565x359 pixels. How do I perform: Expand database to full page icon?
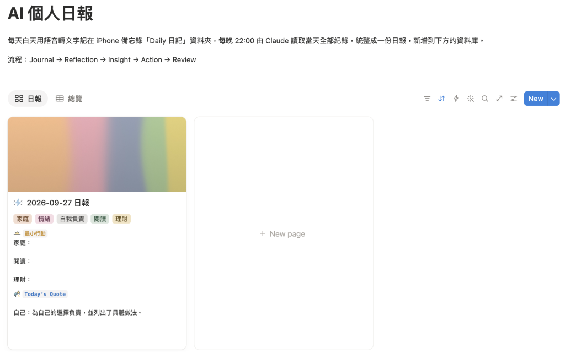[x=499, y=99]
